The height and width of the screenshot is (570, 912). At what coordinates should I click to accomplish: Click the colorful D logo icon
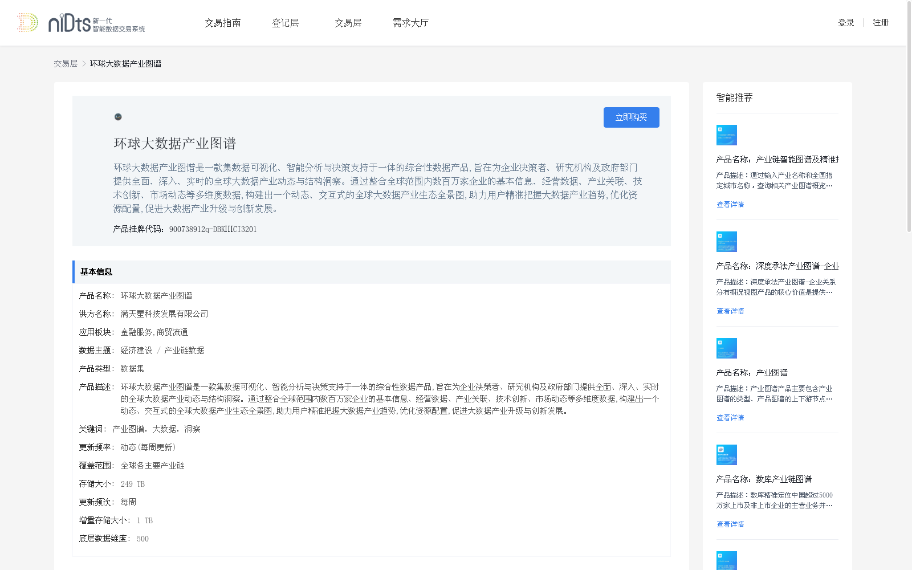pyautogui.click(x=27, y=23)
